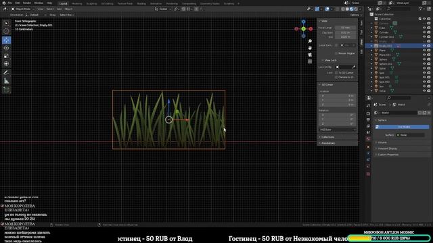This screenshot has width=433, height=243.
Task: Open the XYZ Euler rotation mode dropdown
Action: [x=338, y=130]
